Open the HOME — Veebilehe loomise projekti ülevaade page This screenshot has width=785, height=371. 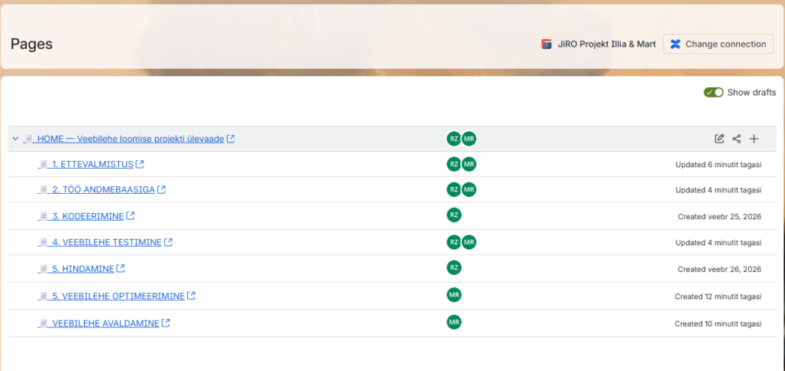(x=130, y=139)
